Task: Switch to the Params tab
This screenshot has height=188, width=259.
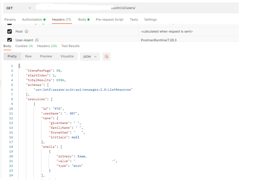Action: [10, 20]
